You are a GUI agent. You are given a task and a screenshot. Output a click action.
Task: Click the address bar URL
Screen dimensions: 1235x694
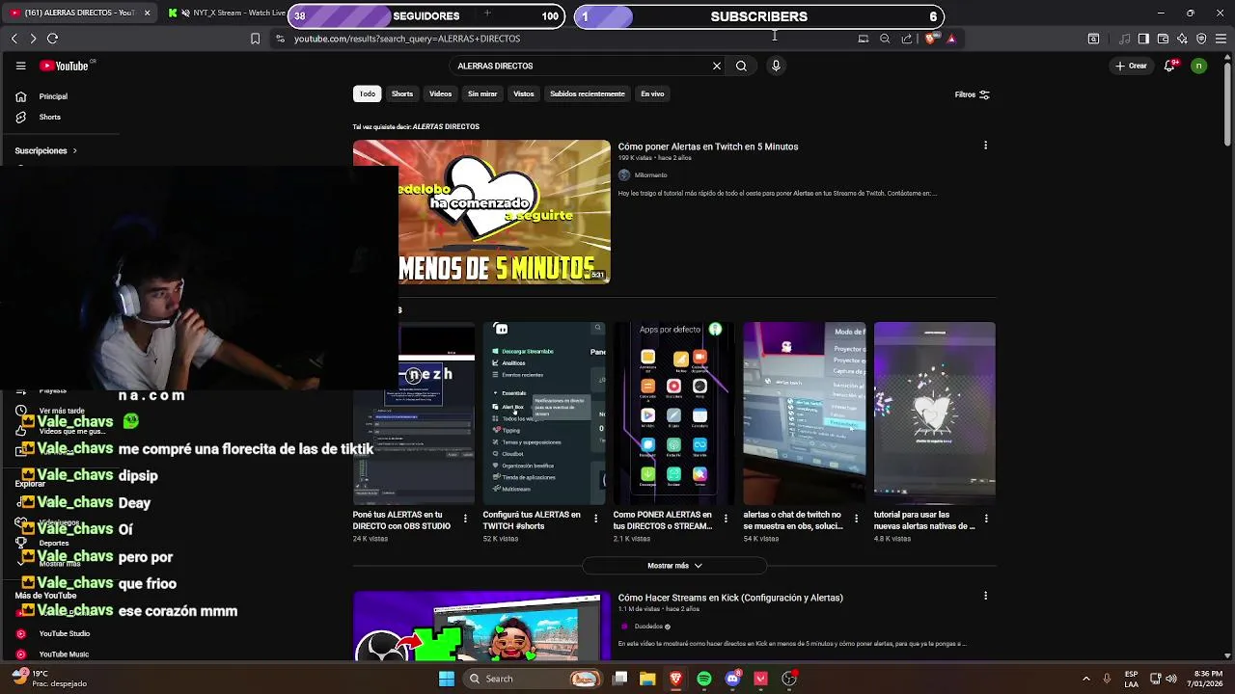[x=407, y=39]
